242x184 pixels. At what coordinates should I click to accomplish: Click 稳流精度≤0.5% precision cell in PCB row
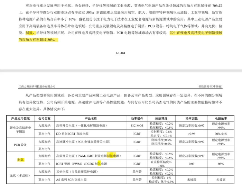(161, 142)
